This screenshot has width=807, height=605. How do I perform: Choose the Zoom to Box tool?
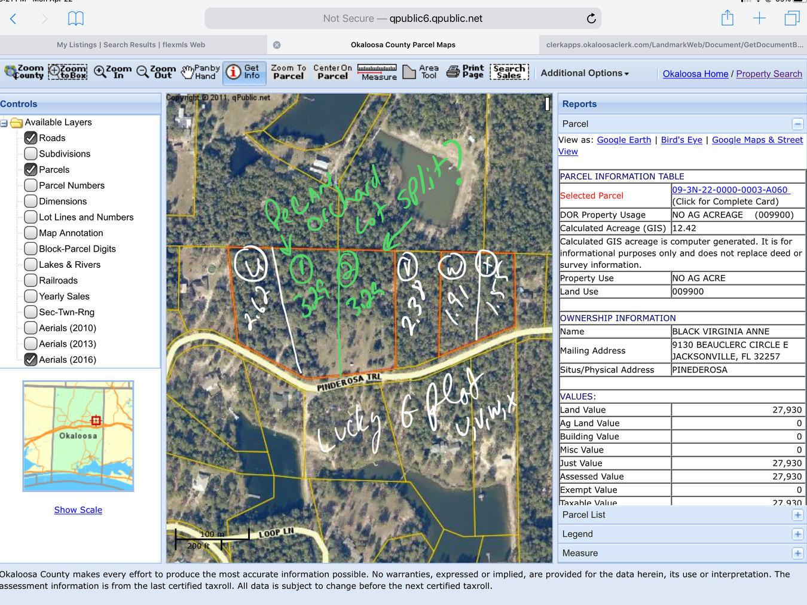pyautogui.click(x=68, y=72)
